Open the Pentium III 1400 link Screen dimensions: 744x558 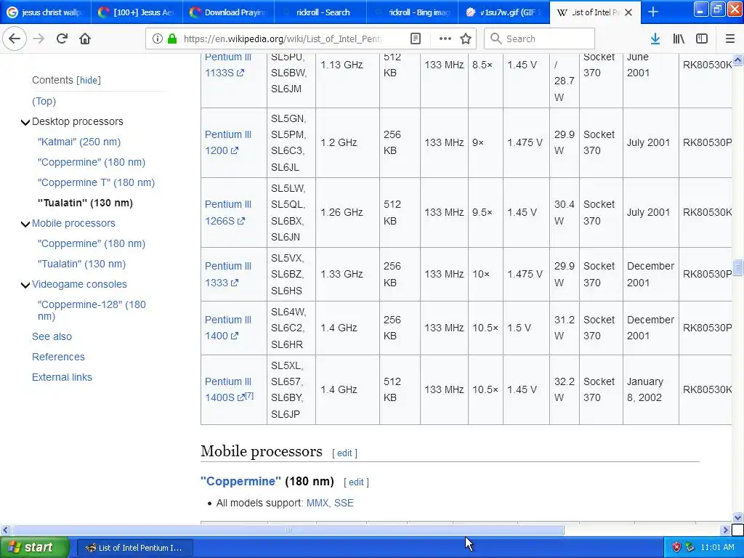(228, 328)
